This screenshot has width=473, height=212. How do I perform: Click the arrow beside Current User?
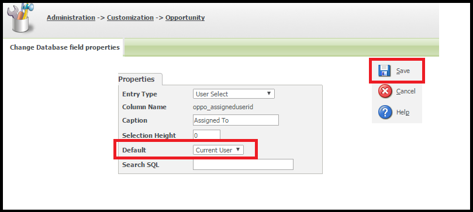pos(238,150)
